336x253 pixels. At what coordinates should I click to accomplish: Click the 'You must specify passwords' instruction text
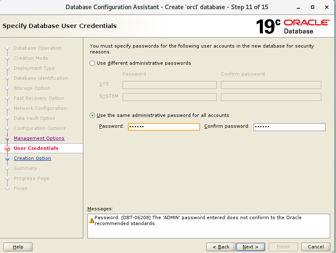point(202,49)
